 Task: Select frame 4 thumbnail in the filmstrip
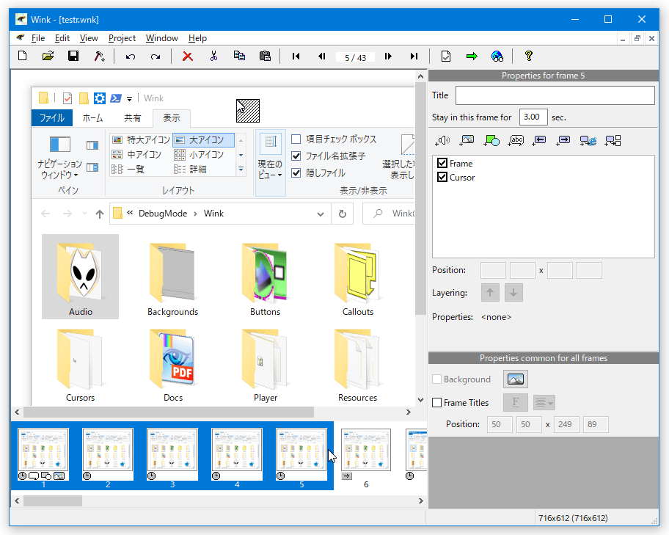(237, 455)
